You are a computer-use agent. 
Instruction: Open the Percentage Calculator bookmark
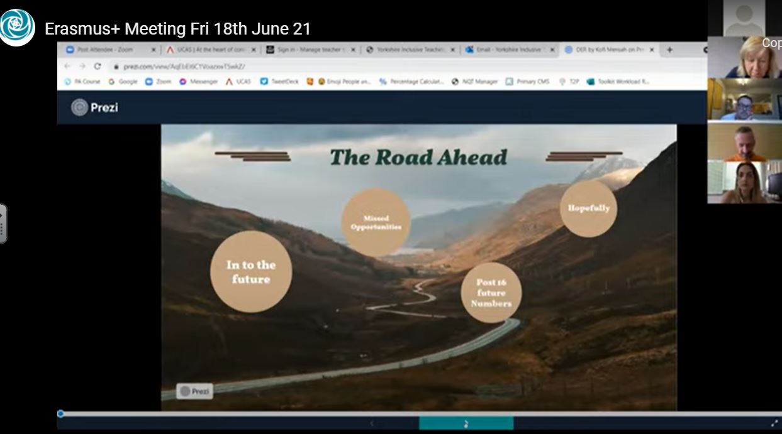(412, 82)
